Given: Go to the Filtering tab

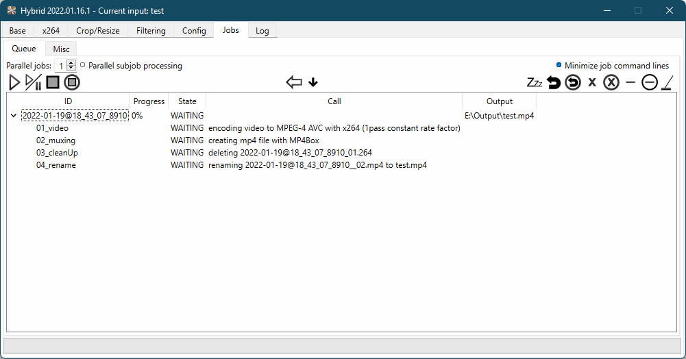Looking at the screenshot, I should point(151,31).
